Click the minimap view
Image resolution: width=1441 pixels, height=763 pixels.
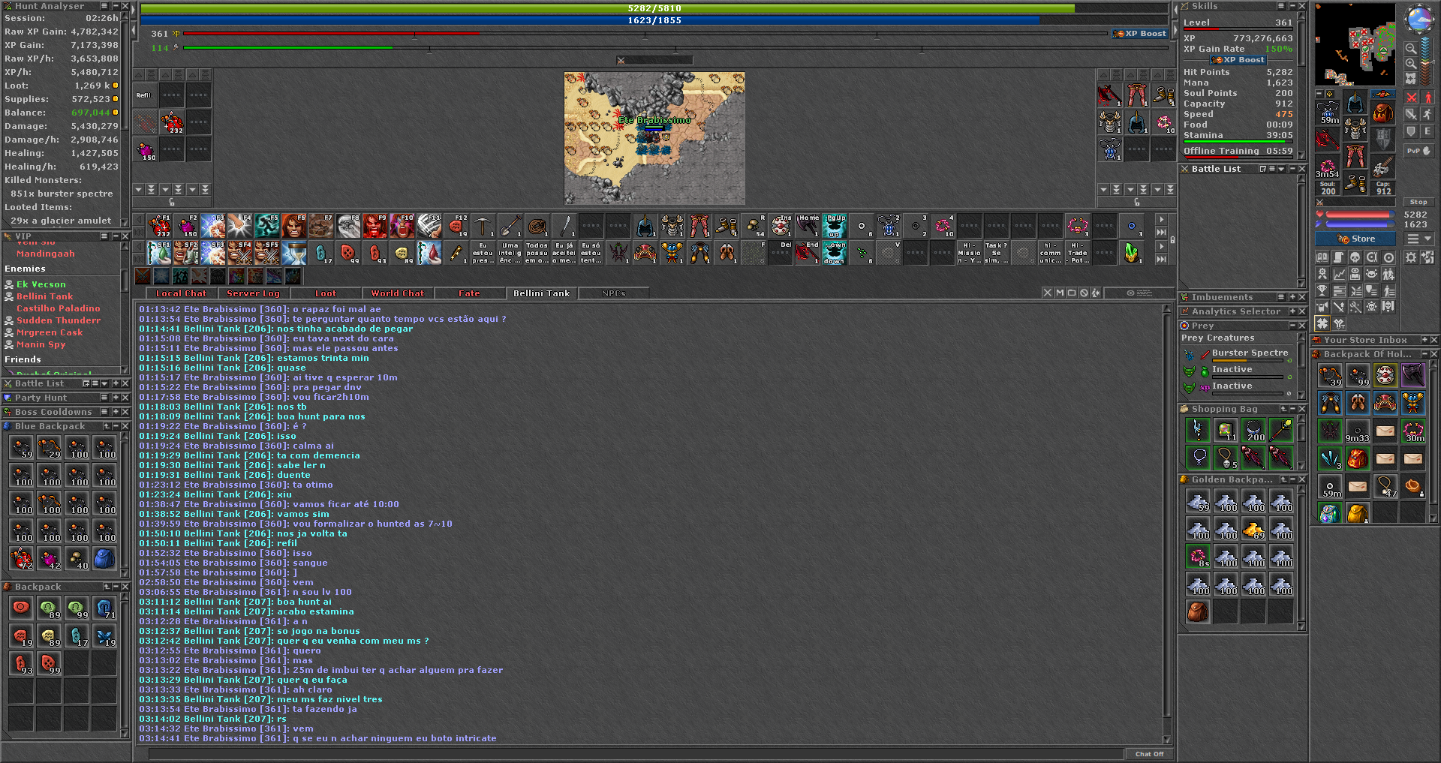point(1355,44)
